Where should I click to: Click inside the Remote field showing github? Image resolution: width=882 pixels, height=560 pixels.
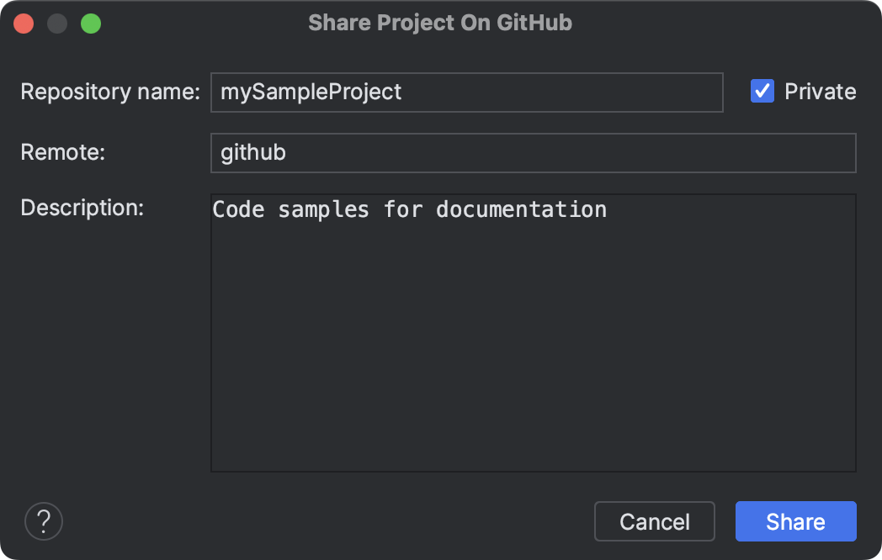[532, 152]
